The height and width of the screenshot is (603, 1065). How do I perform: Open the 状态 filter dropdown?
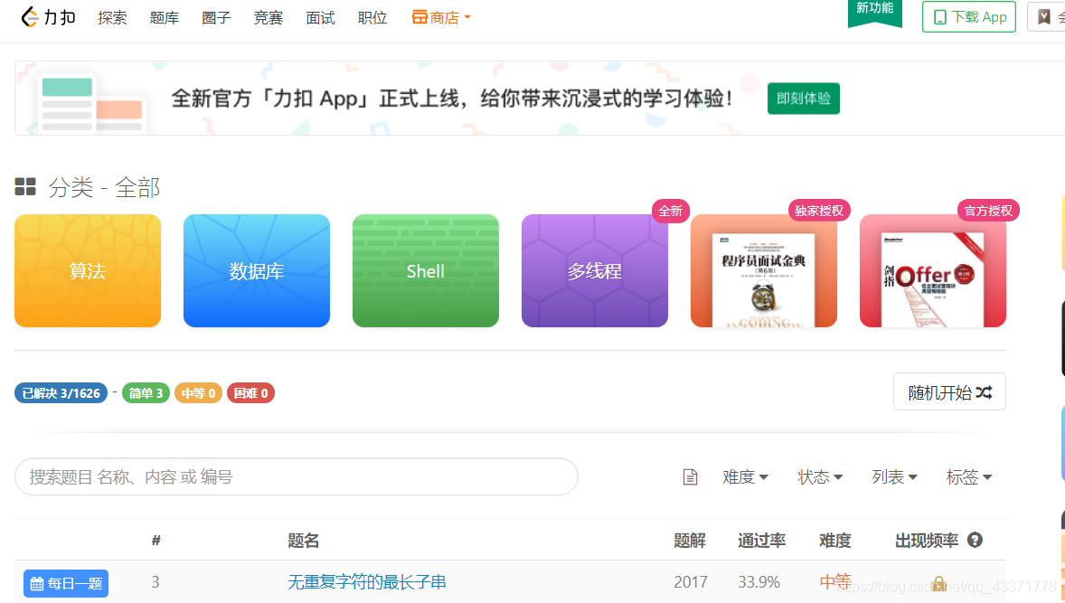[x=819, y=476]
